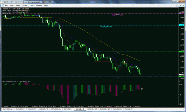This screenshot has width=186, height=112.
Task: Click the chart document icon beside File
Action: click(x=3, y=6)
